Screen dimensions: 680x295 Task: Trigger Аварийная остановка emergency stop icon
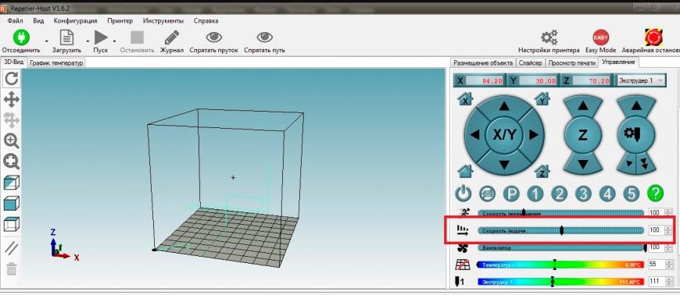tap(653, 37)
